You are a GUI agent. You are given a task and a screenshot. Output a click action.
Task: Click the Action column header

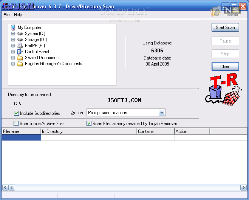192,131
